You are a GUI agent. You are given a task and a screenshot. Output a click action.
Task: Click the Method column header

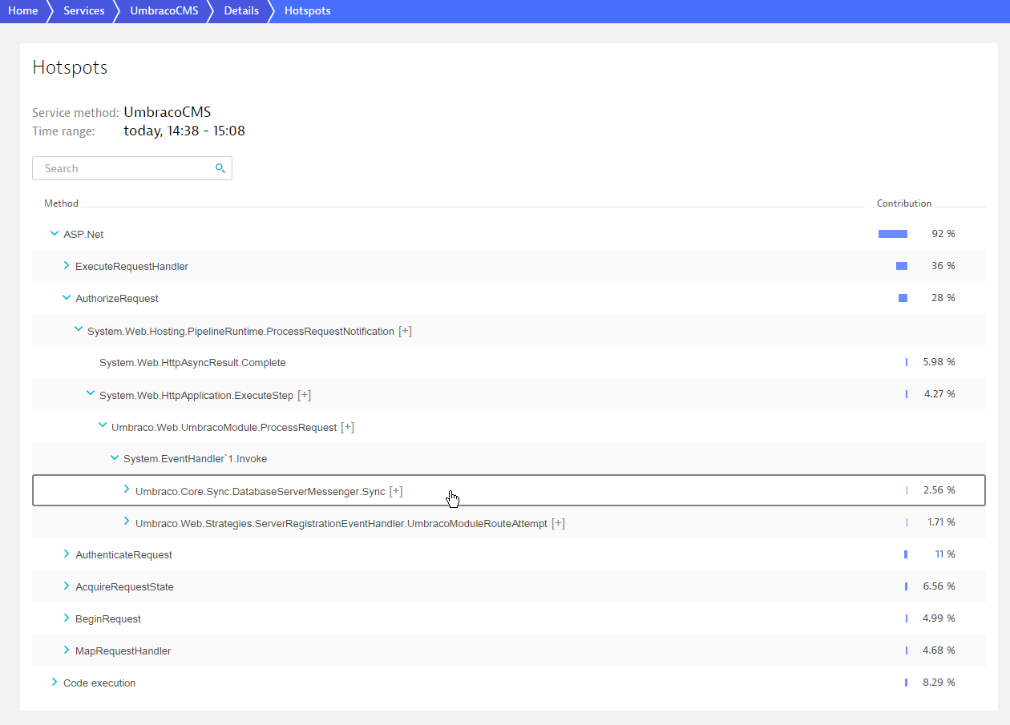pyautogui.click(x=61, y=203)
